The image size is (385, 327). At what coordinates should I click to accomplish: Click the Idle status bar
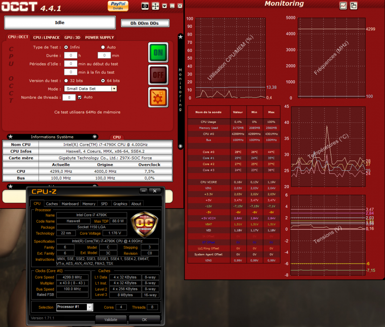60,23
